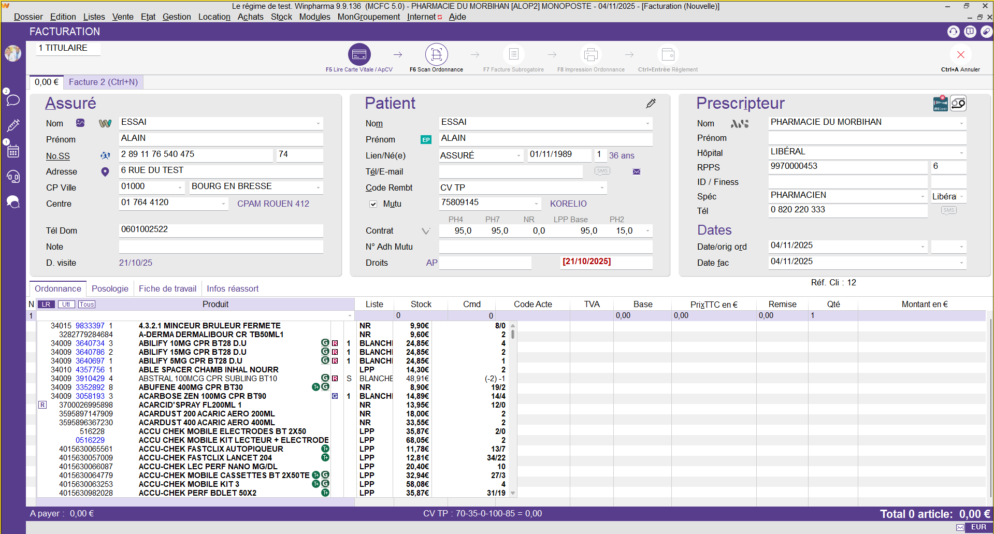Click the No.SS label link
Screen dimensions: 994x534
point(58,156)
